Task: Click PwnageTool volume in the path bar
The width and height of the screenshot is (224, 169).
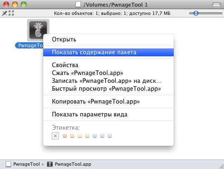Action: (27, 164)
